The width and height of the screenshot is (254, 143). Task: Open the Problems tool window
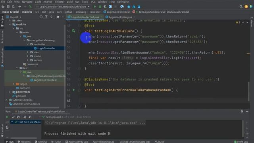pyautogui.click(x=24, y=141)
